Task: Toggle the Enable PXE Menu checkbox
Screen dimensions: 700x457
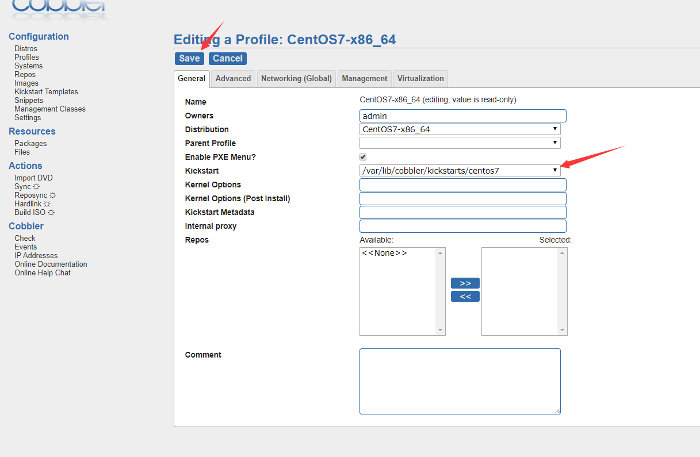Action: pos(363,157)
